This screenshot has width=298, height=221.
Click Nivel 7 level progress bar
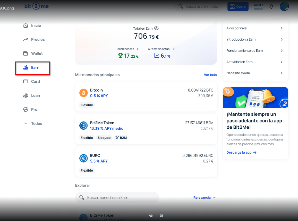pyautogui.click(x=259, y=9)
